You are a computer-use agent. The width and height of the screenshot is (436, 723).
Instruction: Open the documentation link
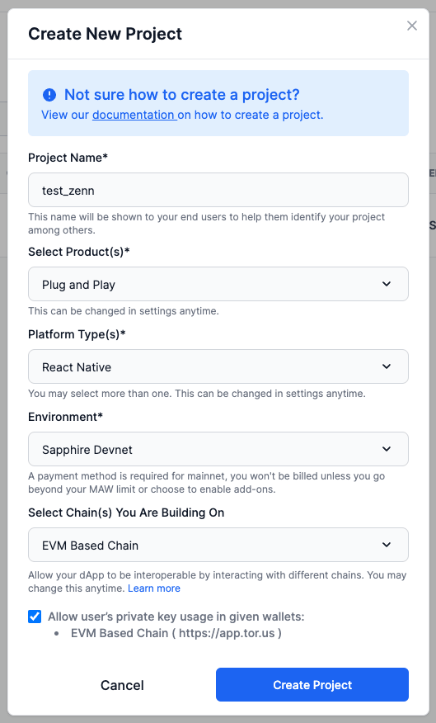[134, 115]
